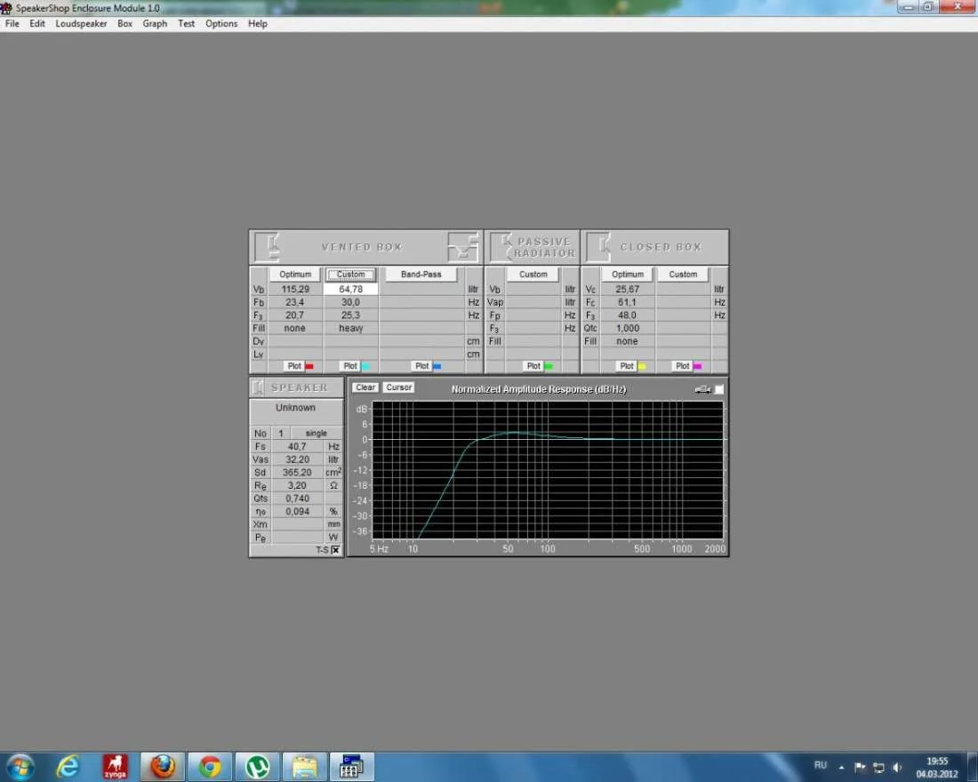The width and height of the screenshot is (978, 782).
Task: Open the Graph menu
Action: 155,24
